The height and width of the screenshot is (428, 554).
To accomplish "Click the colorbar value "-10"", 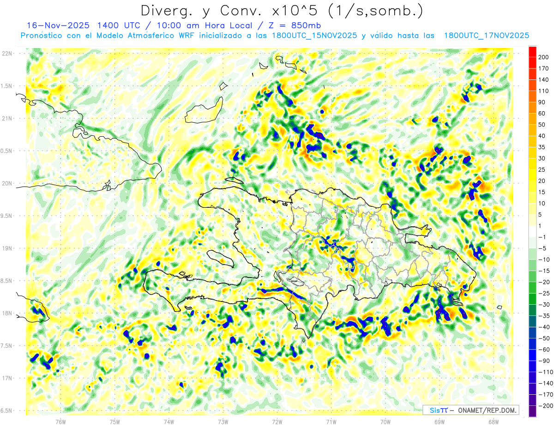I will pyautogui.click(x=544, y=259).
